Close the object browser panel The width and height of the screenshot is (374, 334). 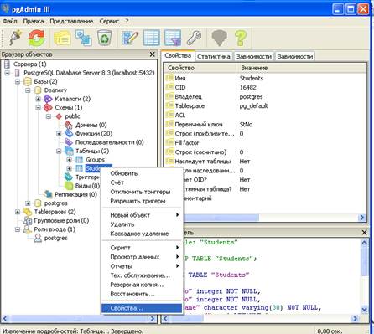(x=153, y=54)
